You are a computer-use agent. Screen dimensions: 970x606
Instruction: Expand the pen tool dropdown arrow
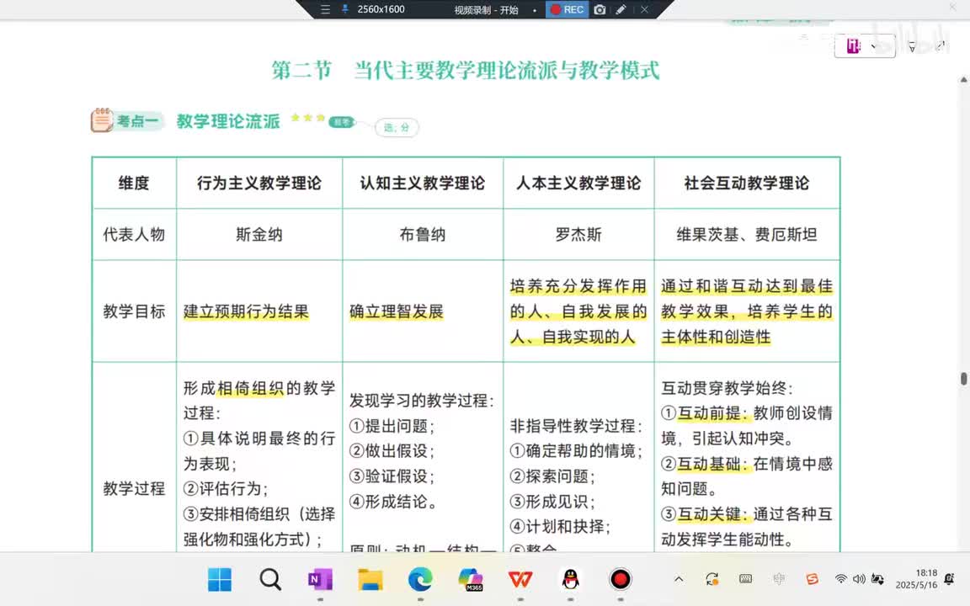coord(873,45)
